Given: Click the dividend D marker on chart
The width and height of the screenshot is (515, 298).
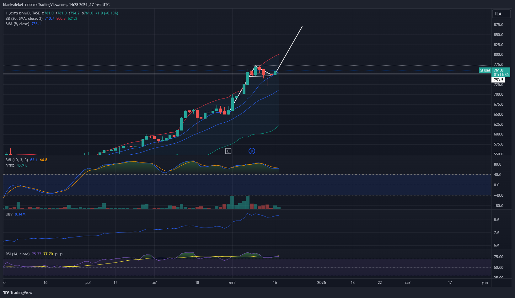Looking at the screenshot, I should tap(252, 151).
